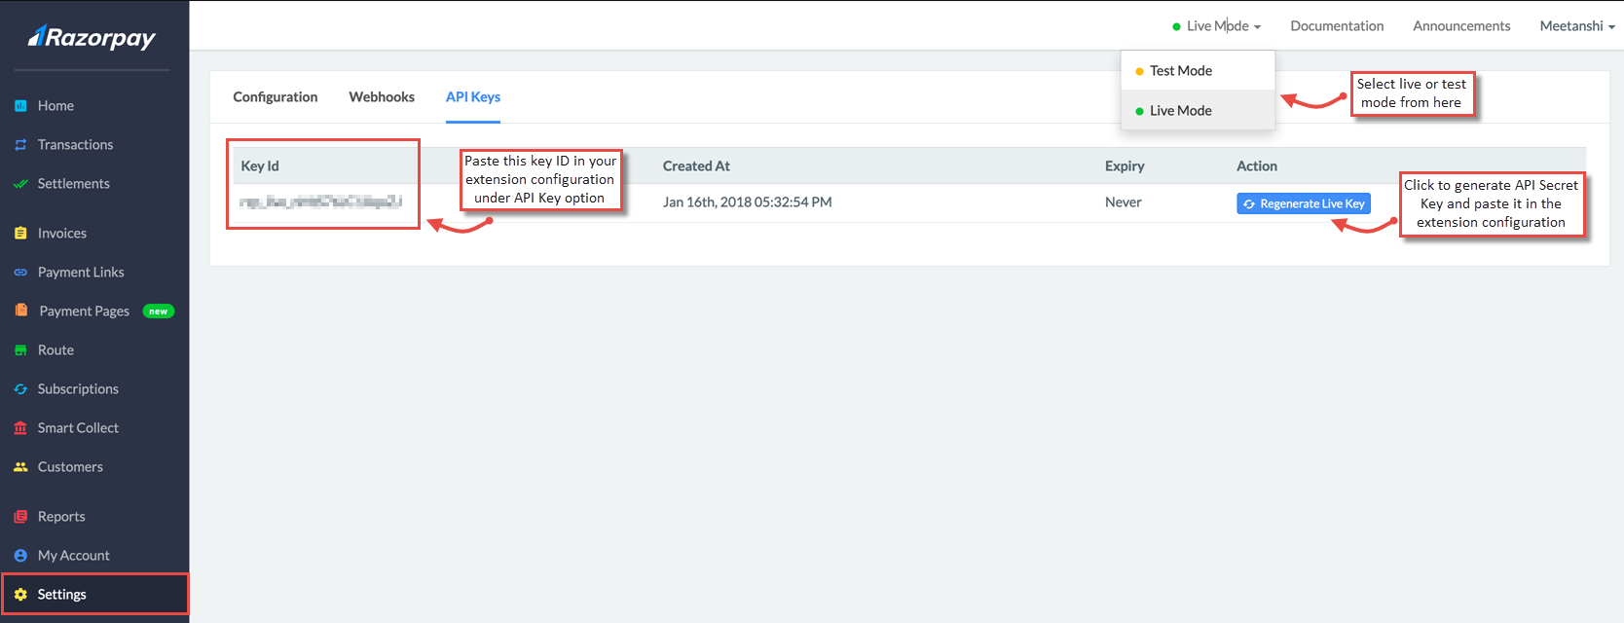Switch to the Webhooks tab

click(x=382, y=96)
